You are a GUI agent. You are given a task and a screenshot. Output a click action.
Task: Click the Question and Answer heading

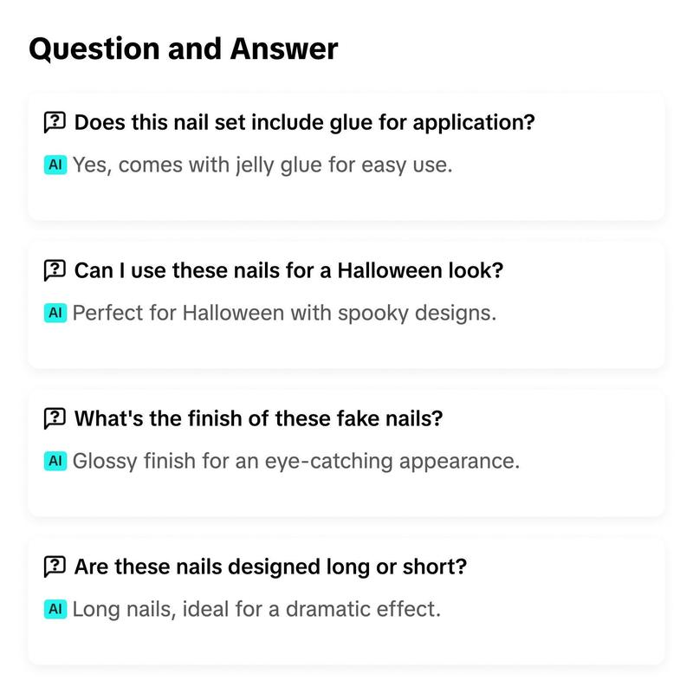184,49
